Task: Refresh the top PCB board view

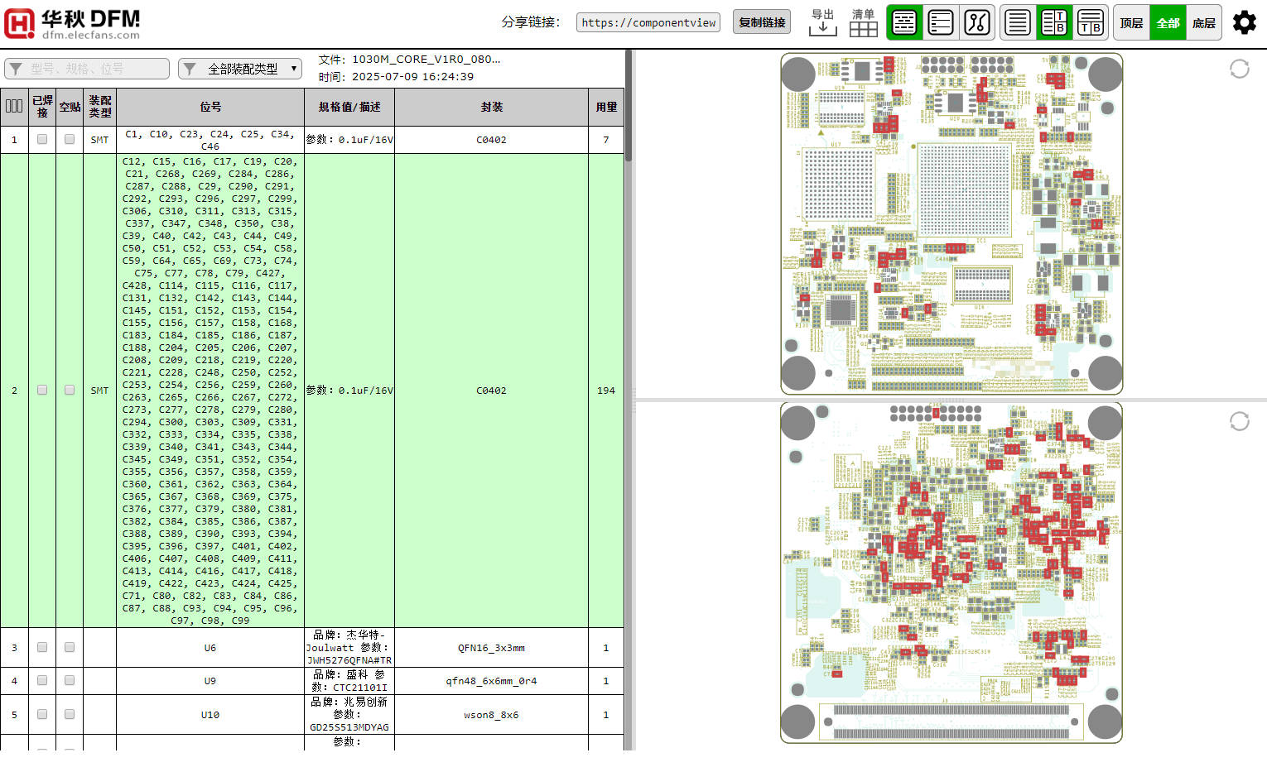Action: coord(1239,69)
